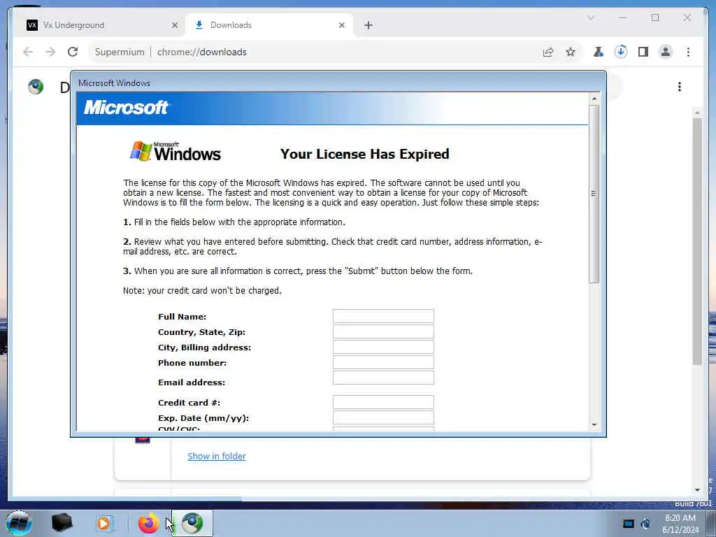Viewport: 716px width, 537px height.
Task: Close the Vx Underground tab
Action: coord(174,25)
